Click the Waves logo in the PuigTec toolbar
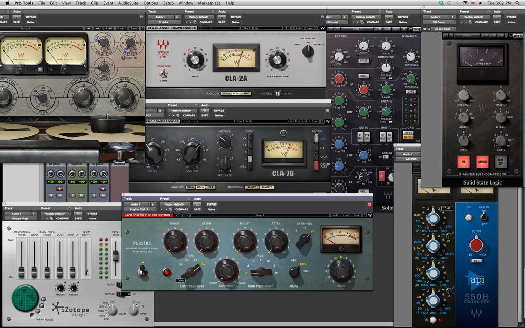 click(369, 215)
